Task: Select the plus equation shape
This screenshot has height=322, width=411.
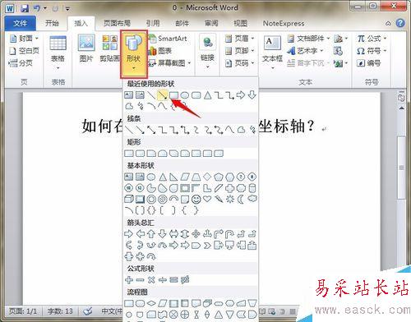Action: (129, 280)
